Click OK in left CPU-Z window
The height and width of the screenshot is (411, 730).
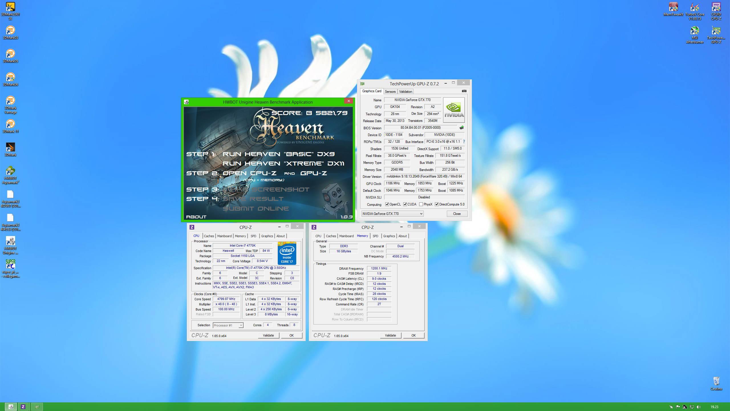point(291,335)
